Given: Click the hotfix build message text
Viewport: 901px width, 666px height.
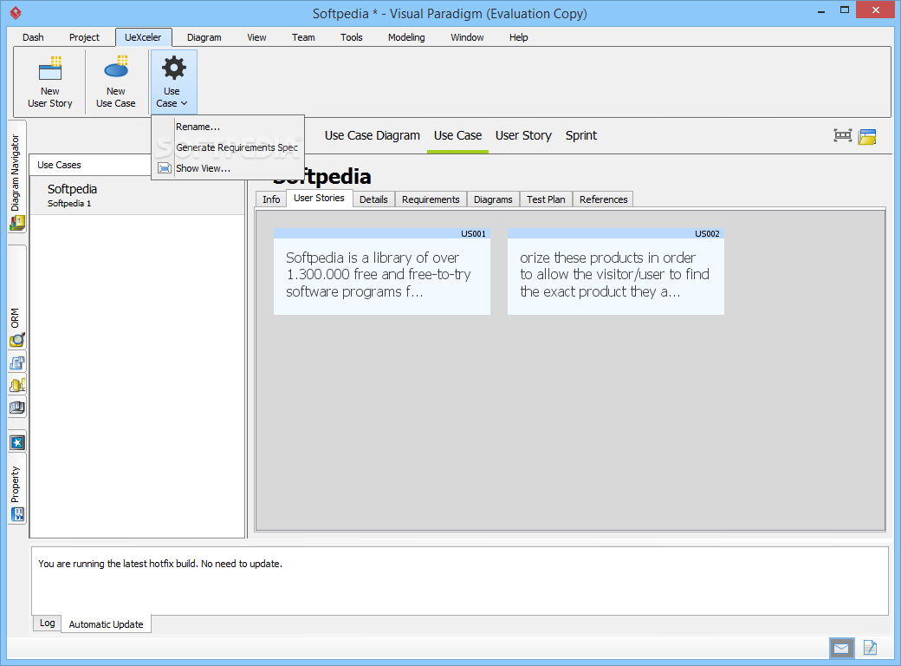Looking at the screenshot, I should pyautogui.click(x=160, y=564).
